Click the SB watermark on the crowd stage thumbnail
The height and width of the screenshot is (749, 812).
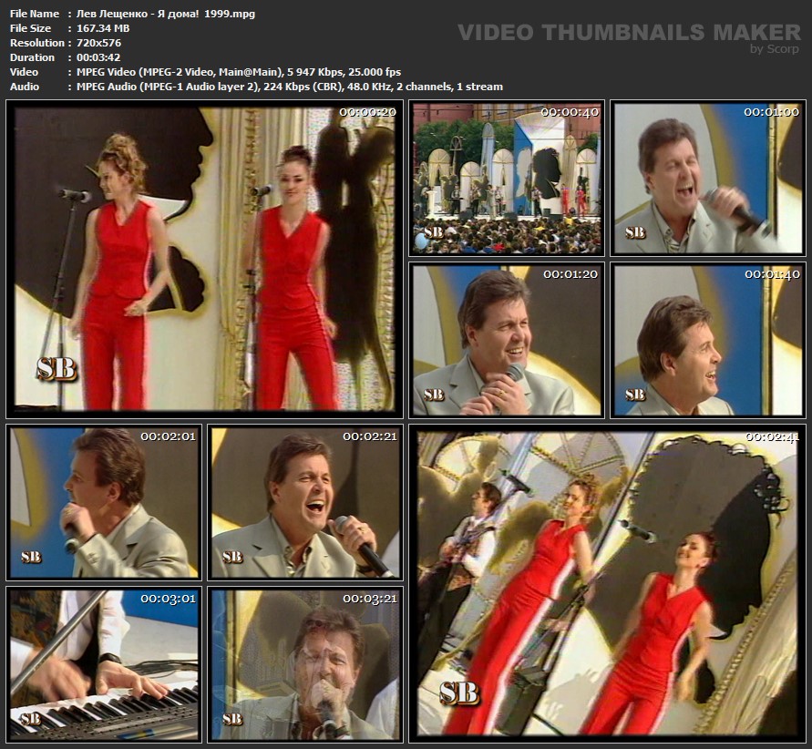click(434, 232)
